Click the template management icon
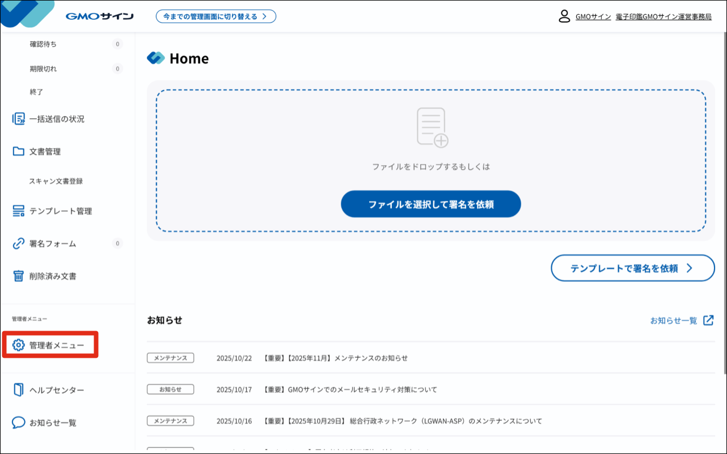727x454 pixels. 19,211
